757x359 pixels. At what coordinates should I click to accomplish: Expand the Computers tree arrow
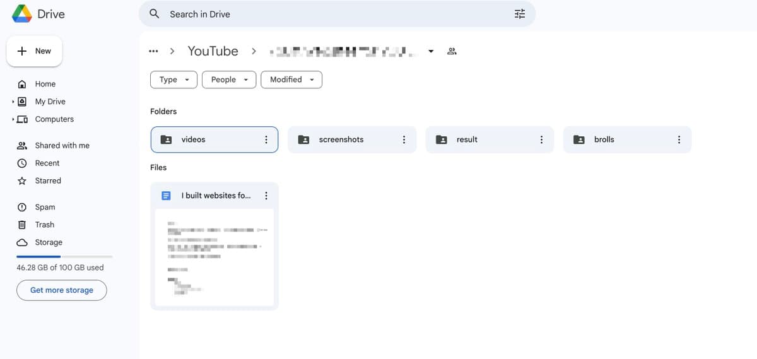tap(13, 119)
